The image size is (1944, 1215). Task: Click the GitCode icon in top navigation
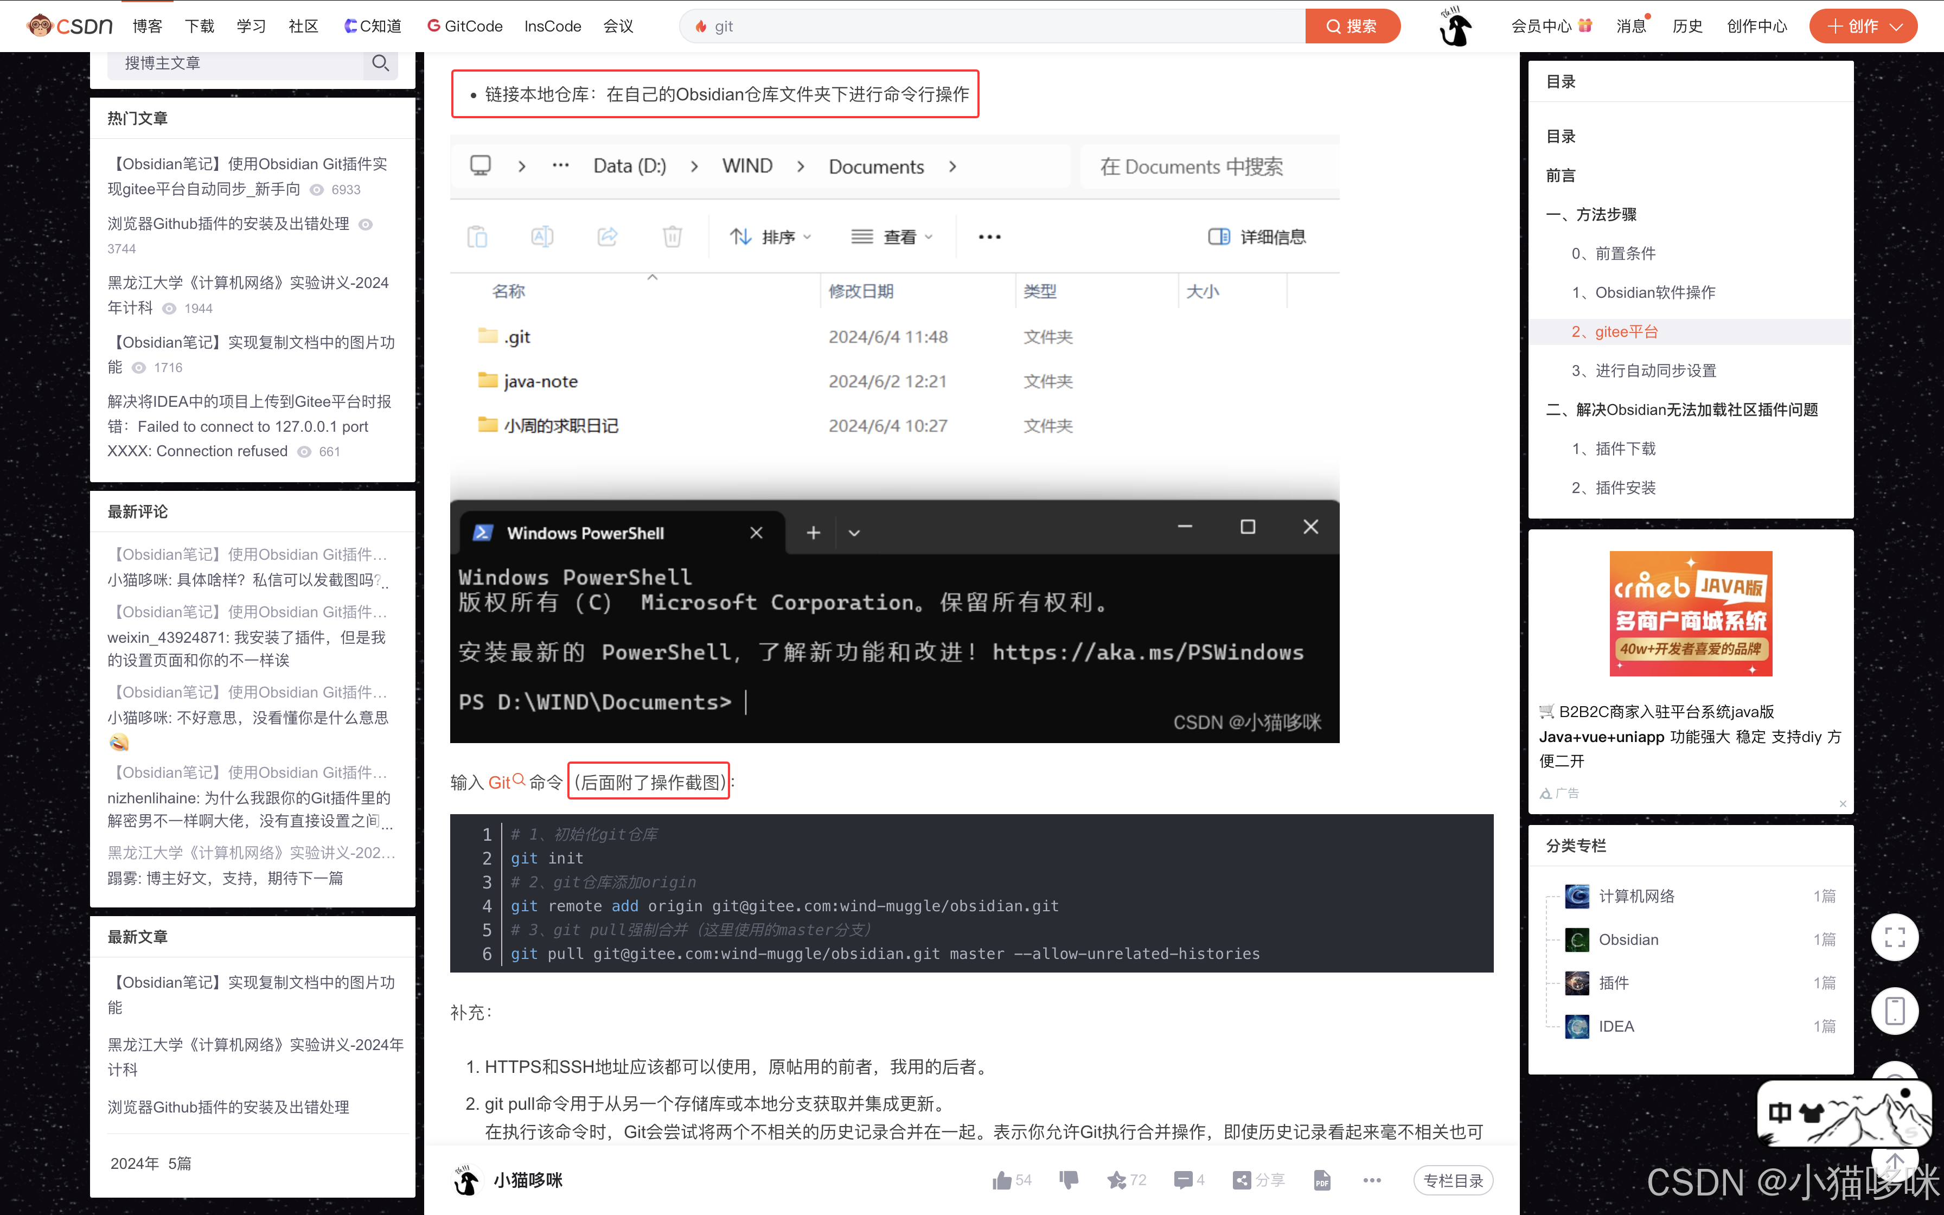click(x=434, y=25)
